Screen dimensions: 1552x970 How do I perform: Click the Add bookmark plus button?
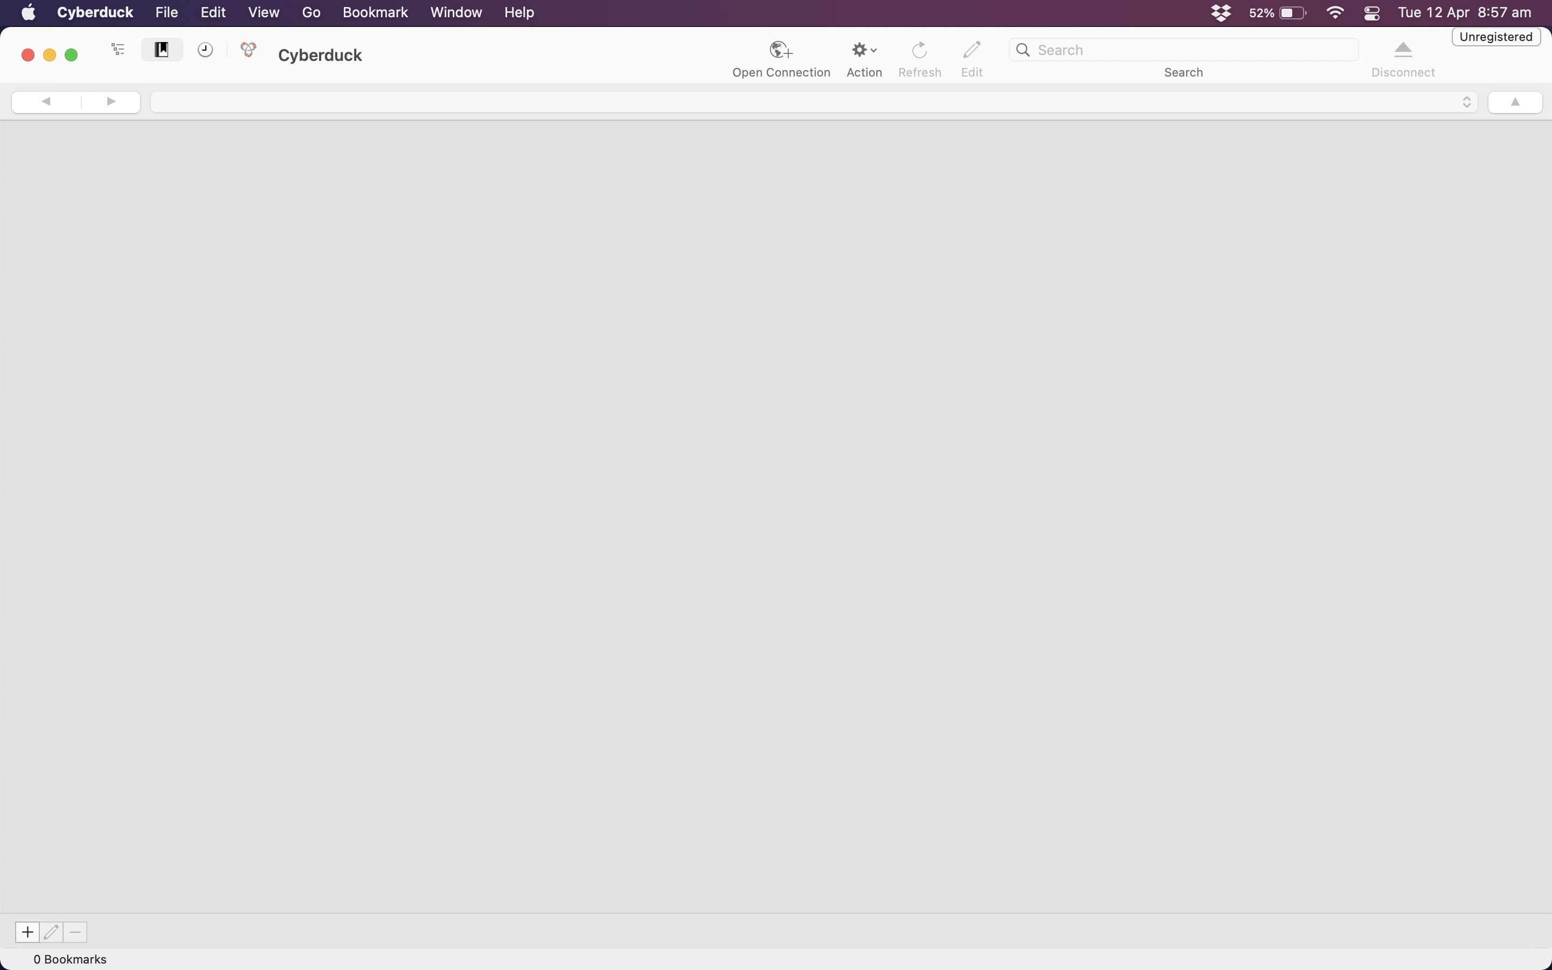point(28,931)
